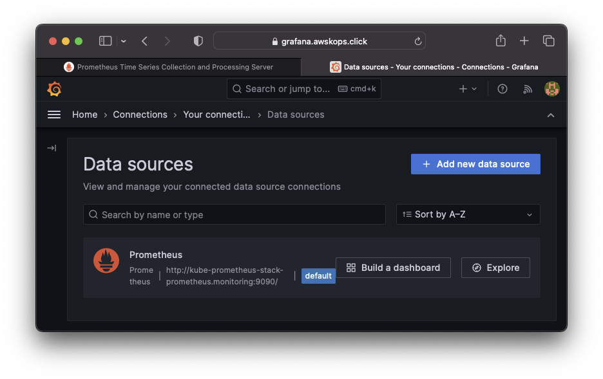Viewport: 603px width, 379px height.
Task: Dock the menu with the arrow-to-bar icon
Action: coord(52,148)
